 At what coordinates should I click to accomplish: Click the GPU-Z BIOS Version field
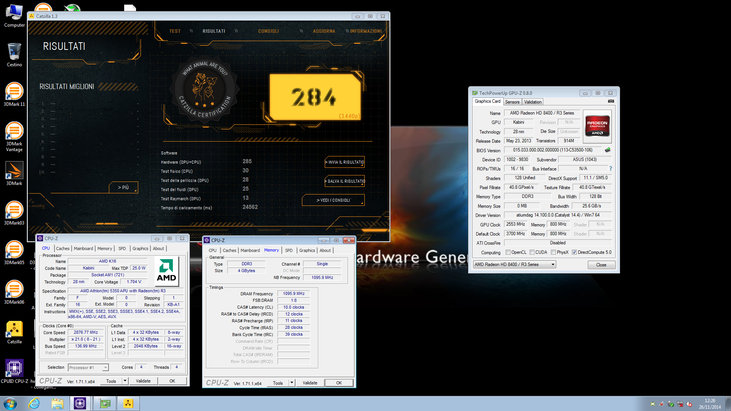click(x=552, y=150)
